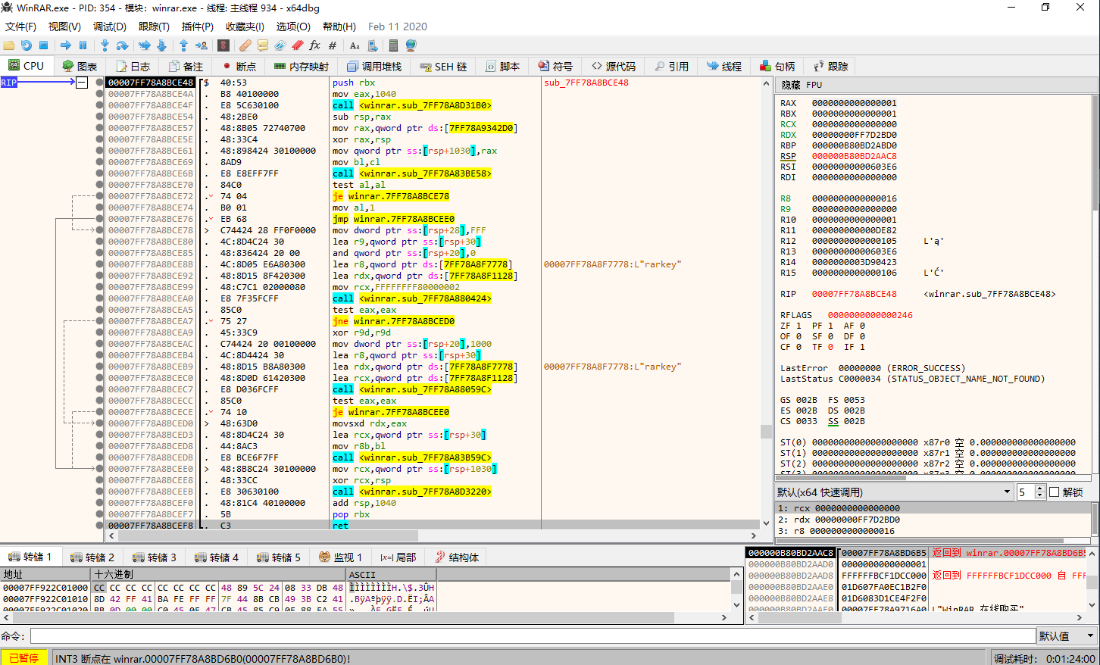This screenshot has height=665, width=1100.
Task: Click the Run To User Code icon
Action: (x=201, y=45)
